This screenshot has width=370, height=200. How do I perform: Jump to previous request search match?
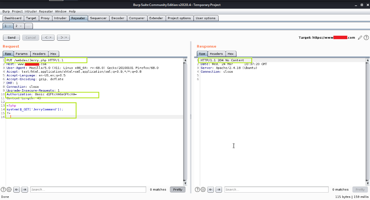(17, 189)
